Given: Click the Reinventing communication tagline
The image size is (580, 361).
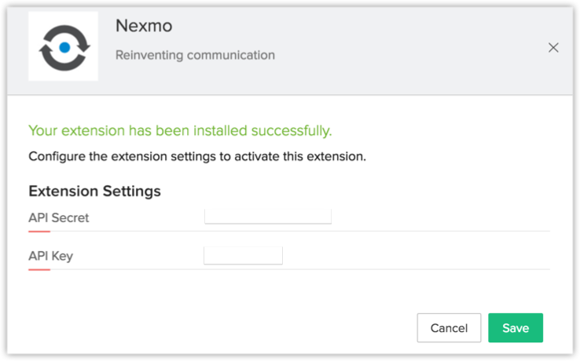Looking at the screenshot, I should pos(195,55).
